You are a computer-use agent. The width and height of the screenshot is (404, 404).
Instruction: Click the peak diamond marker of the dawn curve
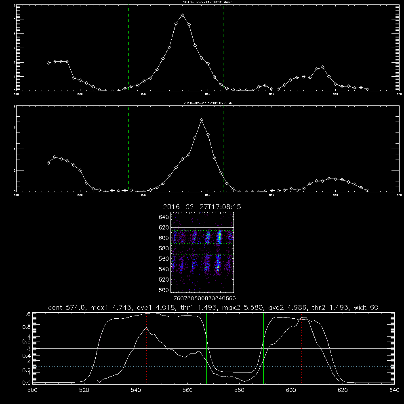pyautogui.click(x=183, y=15)
